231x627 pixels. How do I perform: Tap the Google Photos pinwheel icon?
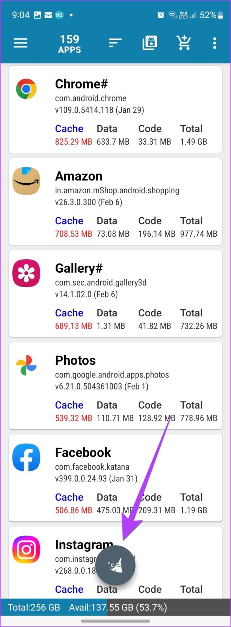[x=26, y=365]
